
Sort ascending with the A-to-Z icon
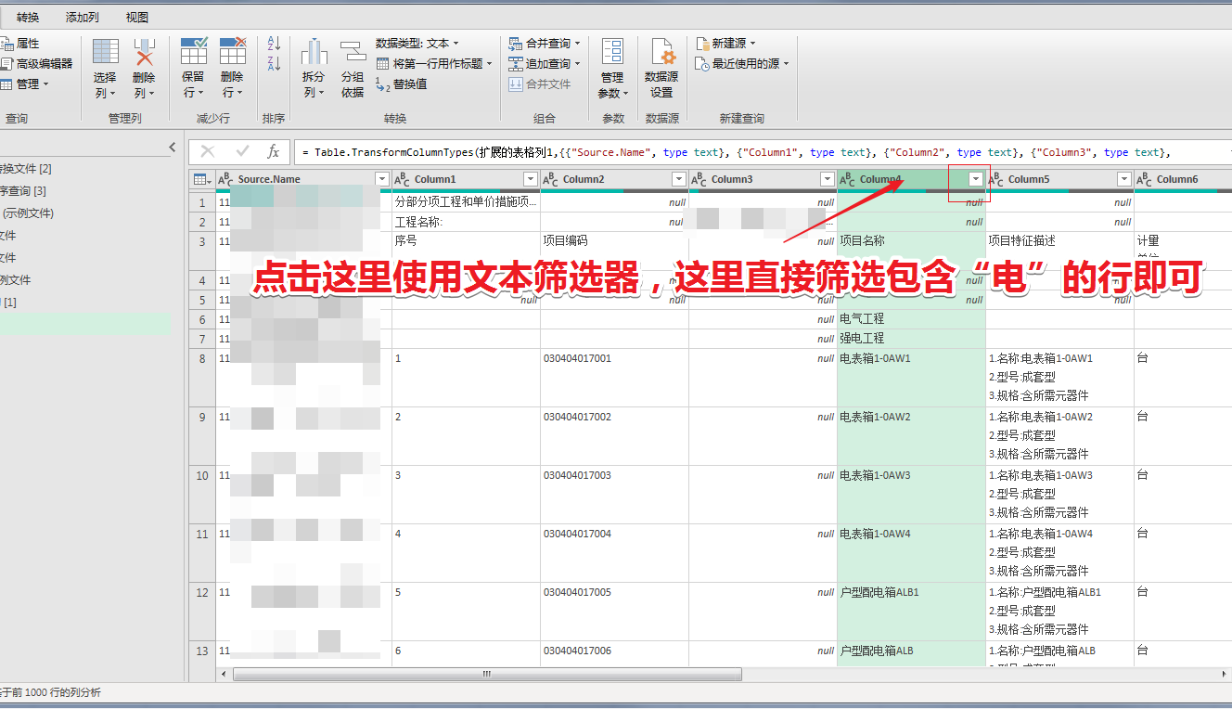tap(274, 44)
